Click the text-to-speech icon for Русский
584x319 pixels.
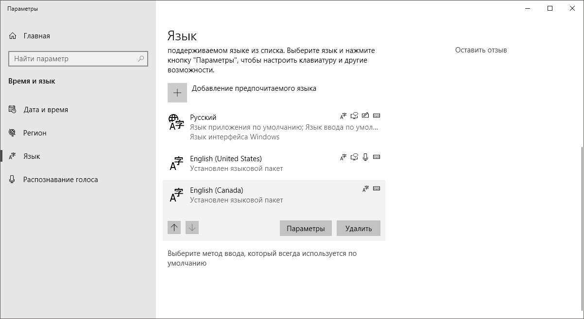pyautogui.click(x=354, y=116)
